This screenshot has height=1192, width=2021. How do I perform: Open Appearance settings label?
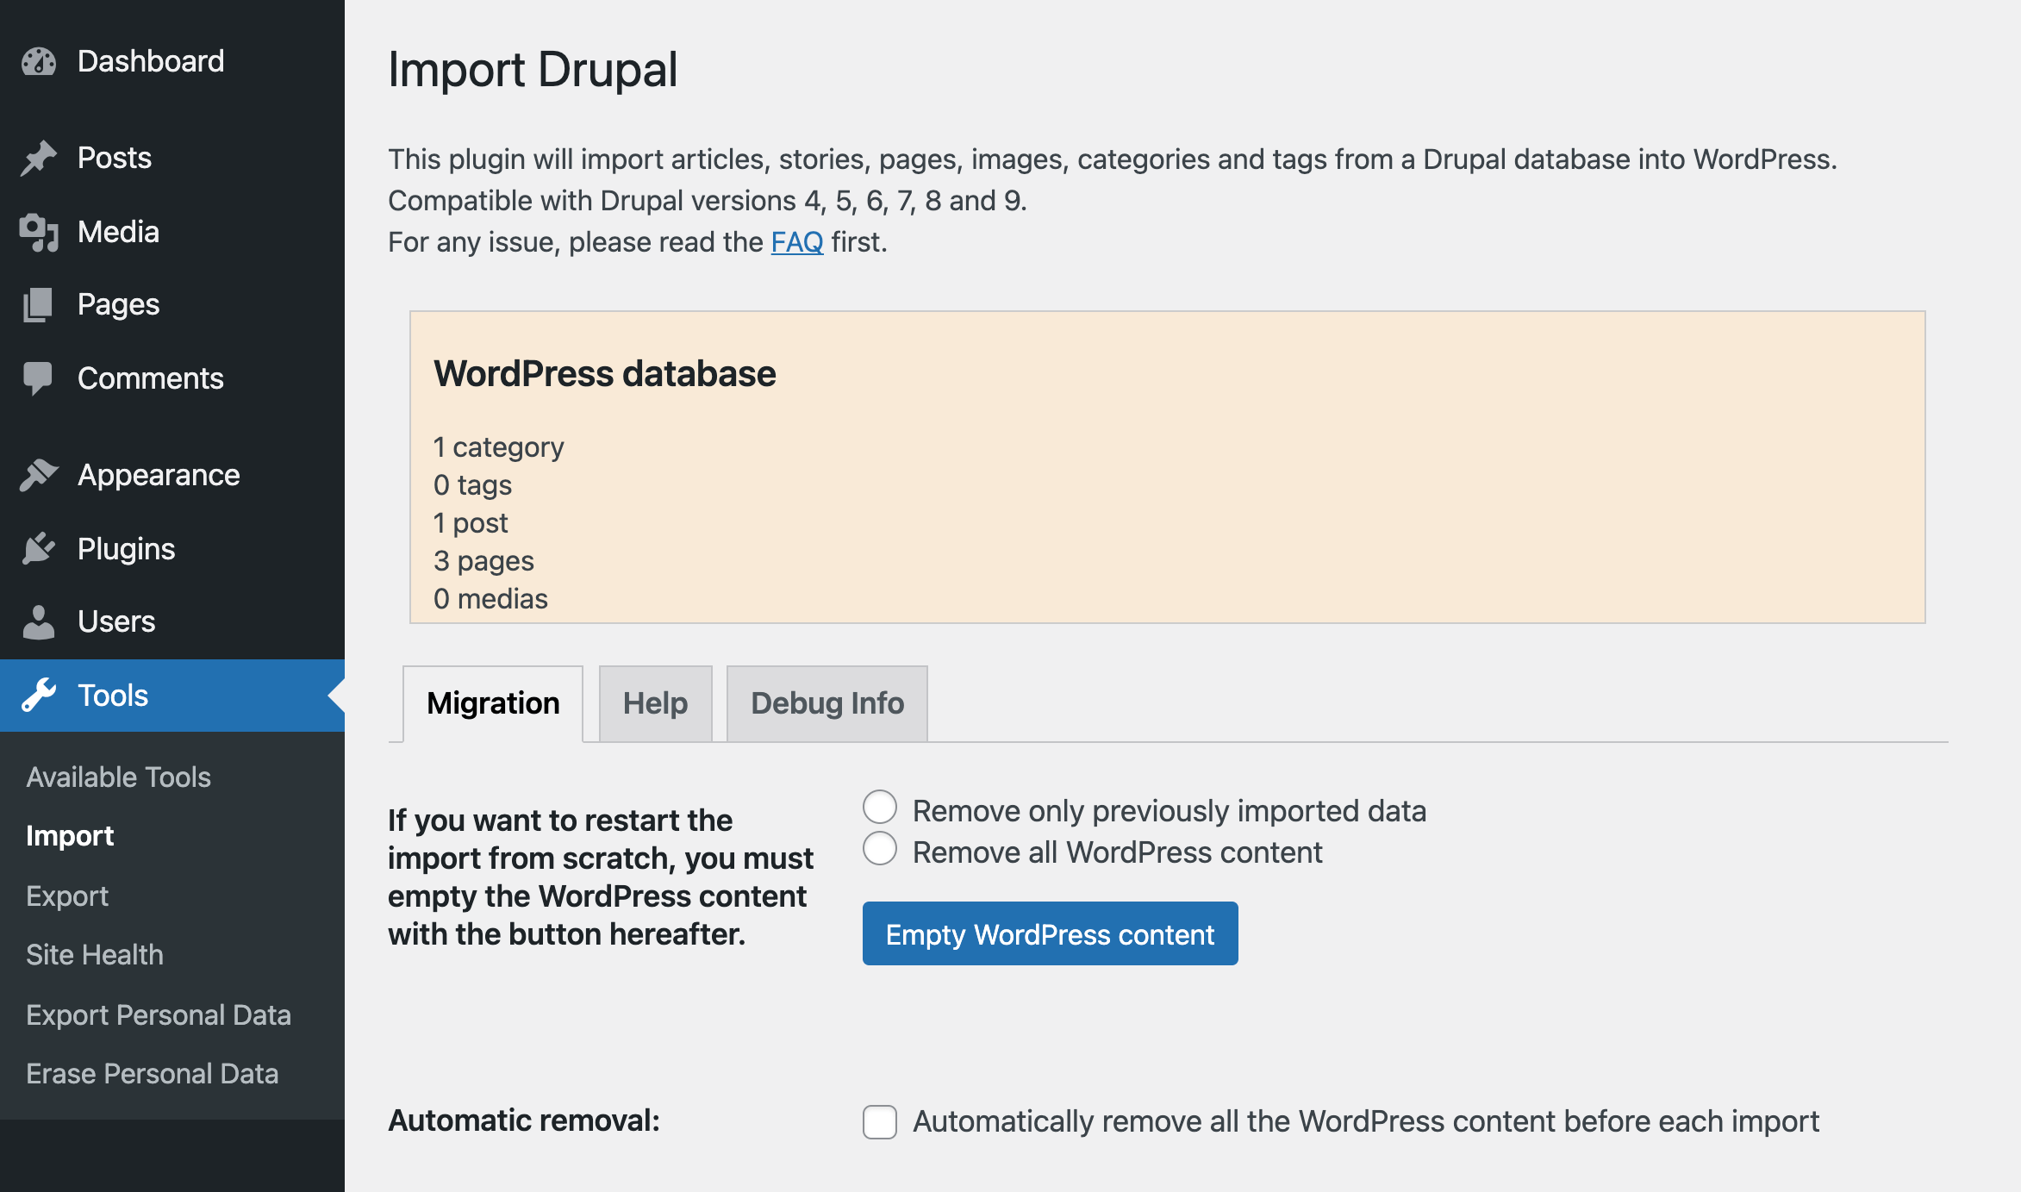pyautogui.click(x=159, y=475)
